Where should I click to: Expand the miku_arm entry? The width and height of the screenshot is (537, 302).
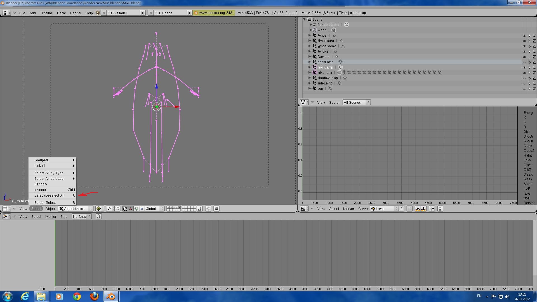click(x=309, y=72)
